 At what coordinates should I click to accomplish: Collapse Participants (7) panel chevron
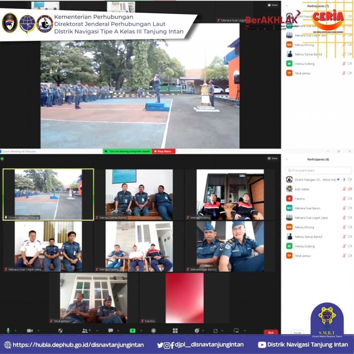pyautogui.click(x=287, y=6)
